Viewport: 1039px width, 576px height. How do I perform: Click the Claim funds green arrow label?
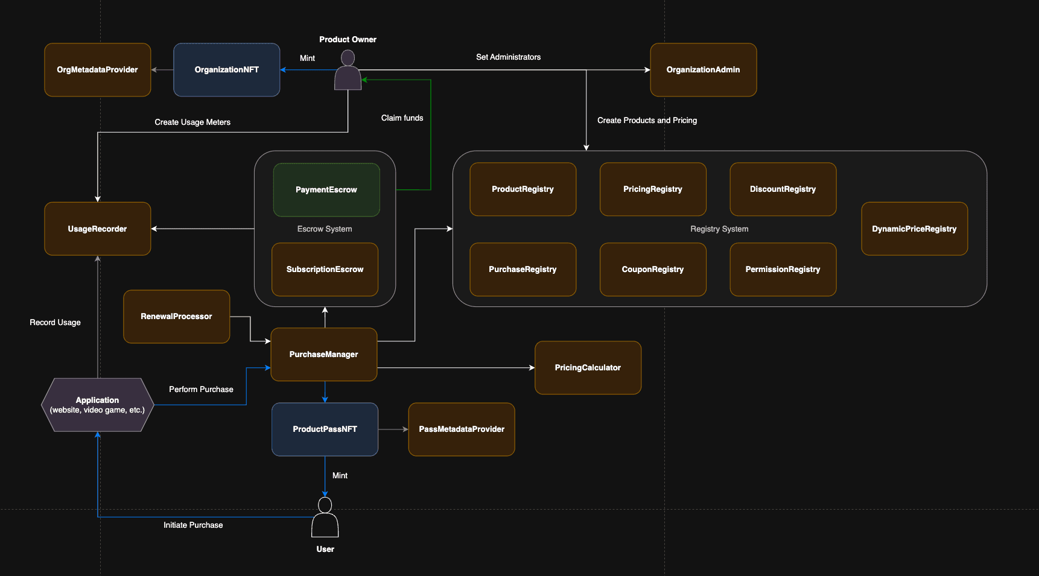(402, 118)
